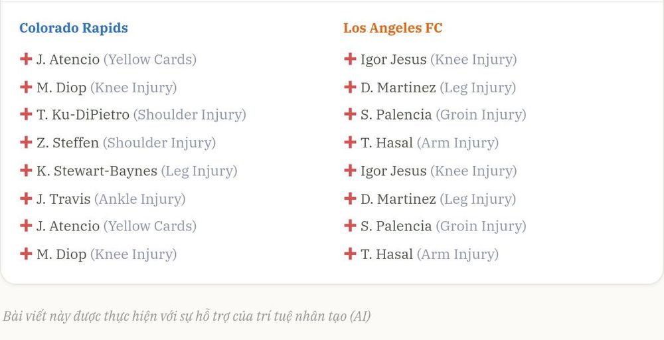664x340 pixels.
Task: Tap the red cross beside the topmost J. Atencio entry
Action: point(26,59)
